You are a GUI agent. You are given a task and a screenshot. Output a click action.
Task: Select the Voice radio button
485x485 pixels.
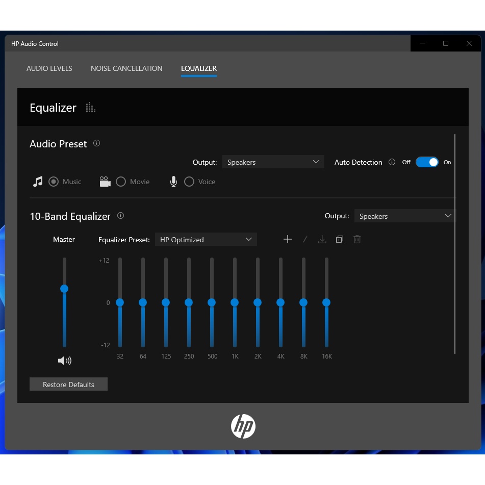(189, 182)
